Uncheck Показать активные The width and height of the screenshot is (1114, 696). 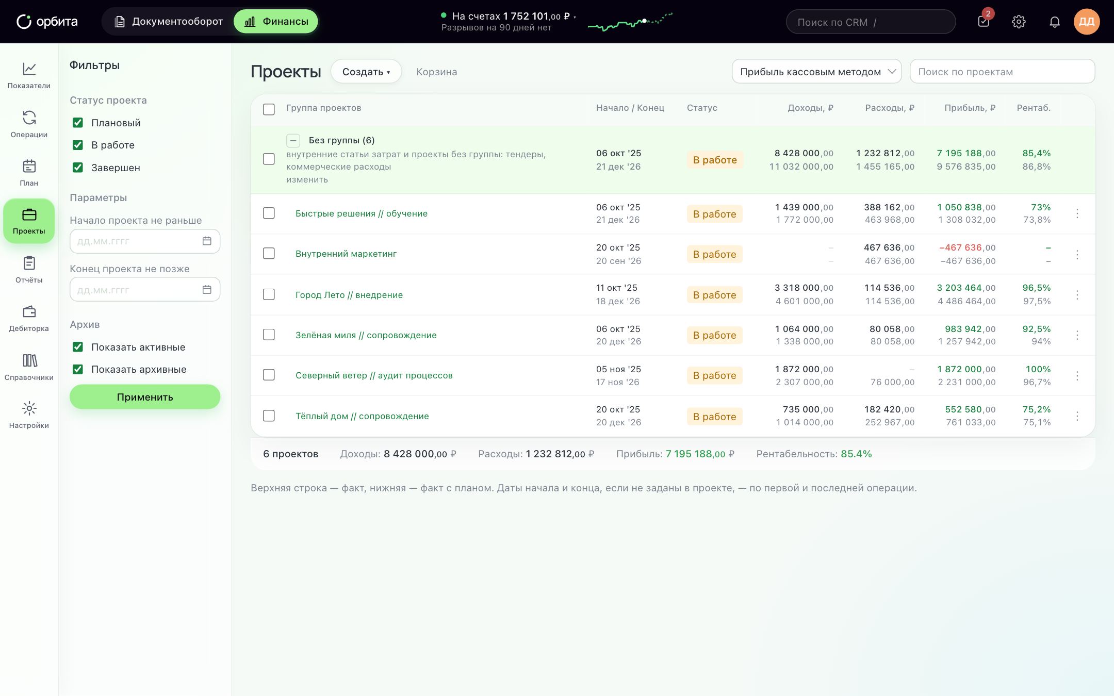tap(78, 347)
